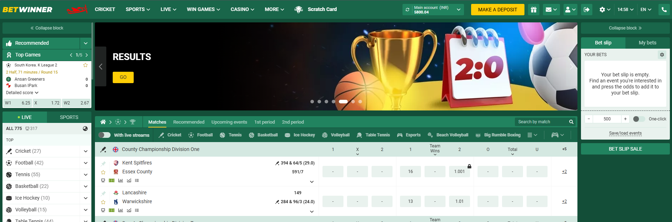This screenshot has width=672, height=222.
Task: Favorite the South Korea K League 2 game
Action: coord(85,65)
